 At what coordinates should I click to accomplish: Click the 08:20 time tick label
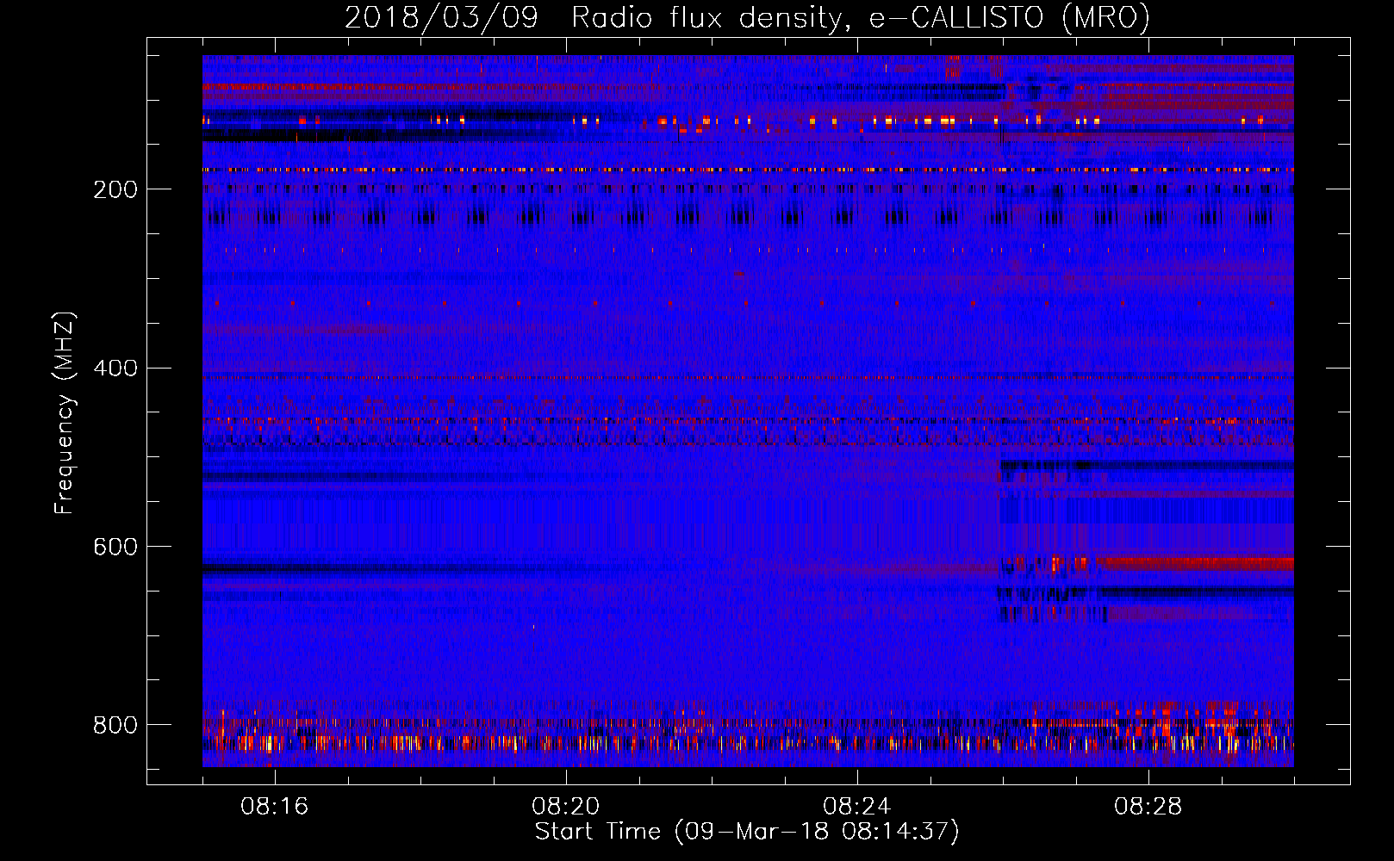tap(566, 807)
